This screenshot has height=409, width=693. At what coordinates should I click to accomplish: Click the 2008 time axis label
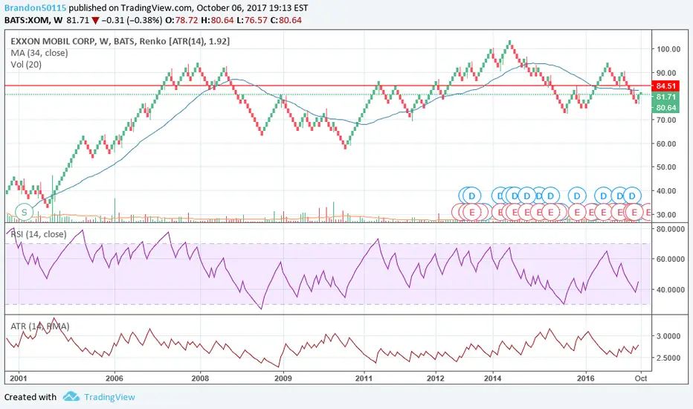(200, 379)
